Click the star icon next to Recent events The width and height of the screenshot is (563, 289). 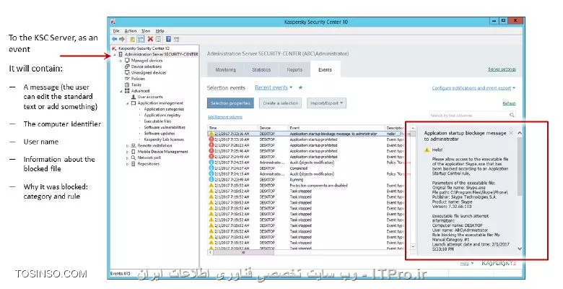300,87
